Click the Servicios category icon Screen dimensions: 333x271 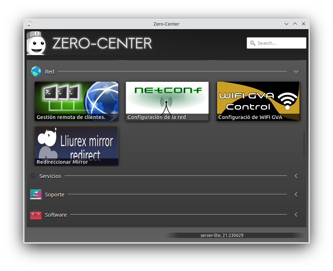(x=33, y=176)
